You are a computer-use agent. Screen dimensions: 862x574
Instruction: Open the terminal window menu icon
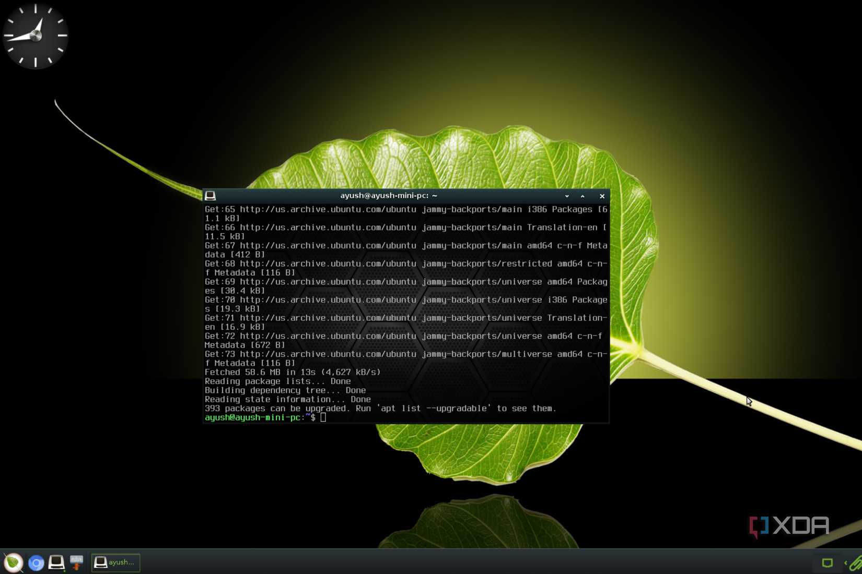point(210,196)
